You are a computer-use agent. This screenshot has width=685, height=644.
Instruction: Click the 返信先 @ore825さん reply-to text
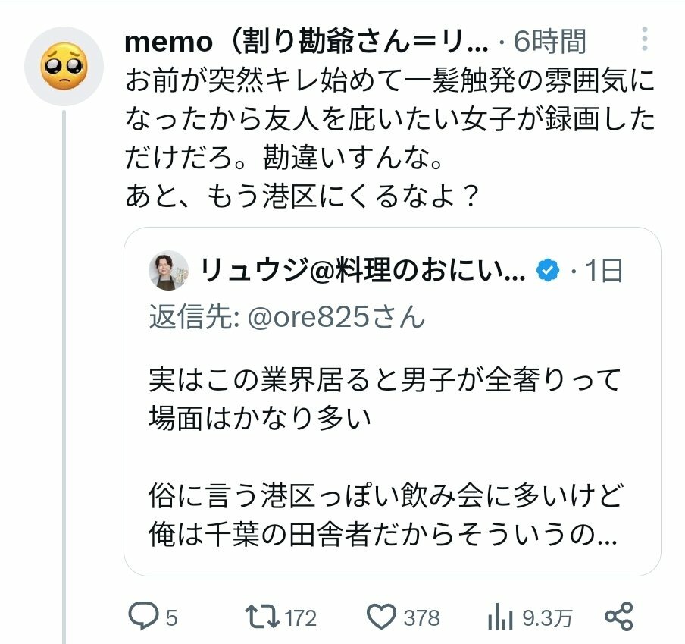[287, 316]
